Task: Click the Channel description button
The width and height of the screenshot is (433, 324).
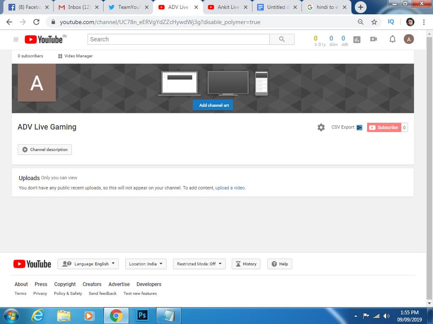Action: (45, 150)
